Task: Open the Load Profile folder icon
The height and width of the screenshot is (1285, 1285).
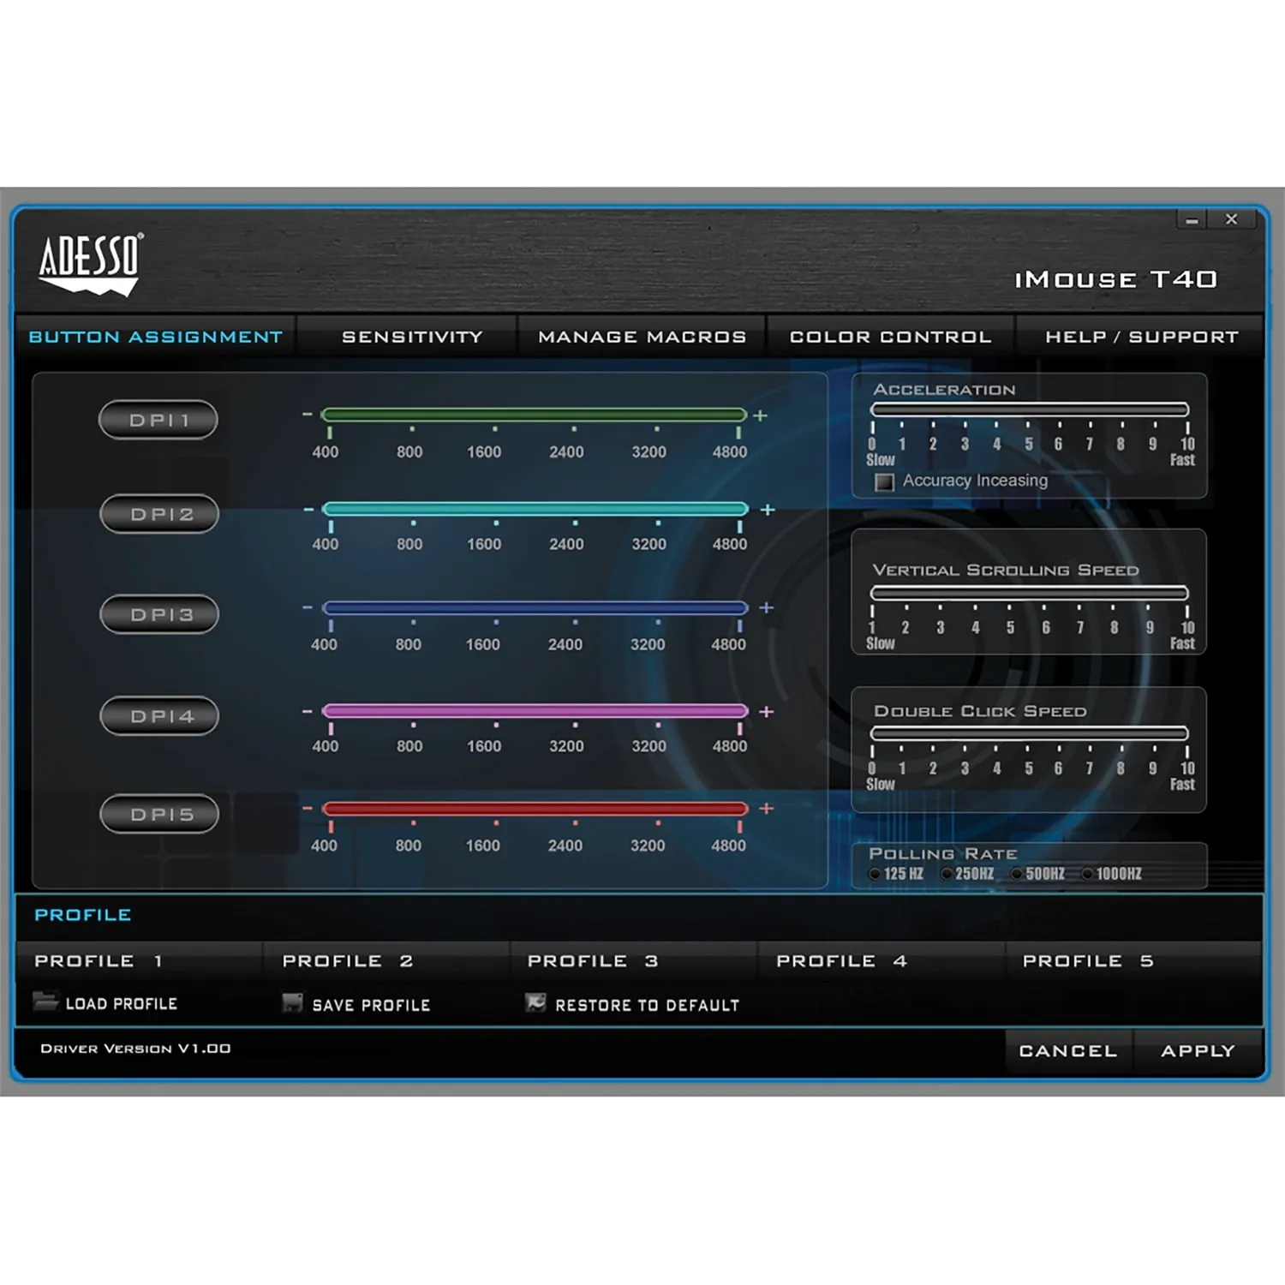Action: (x=47, y=1003)
